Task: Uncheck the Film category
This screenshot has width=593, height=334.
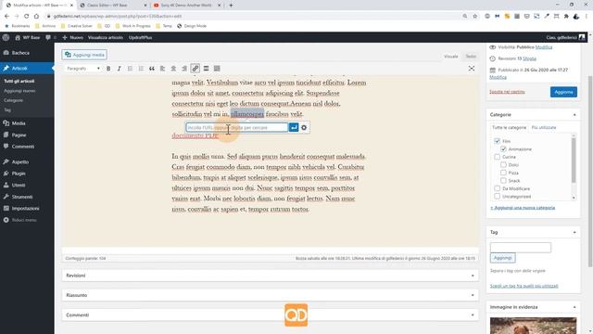Action: [x=497, y=141]
